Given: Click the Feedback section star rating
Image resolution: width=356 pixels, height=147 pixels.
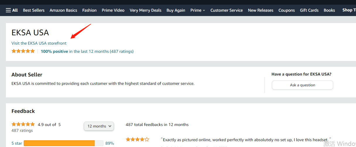Looking at the screenshot, I should tap(23, 124).
